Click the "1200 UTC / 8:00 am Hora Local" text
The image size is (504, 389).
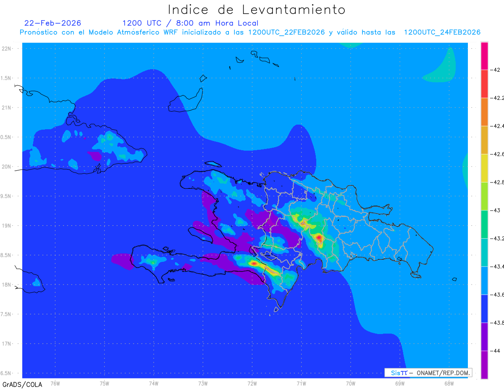[190, 23]
